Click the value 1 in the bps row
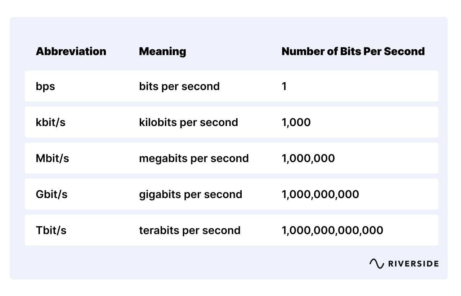 click(x=284, y=86)
